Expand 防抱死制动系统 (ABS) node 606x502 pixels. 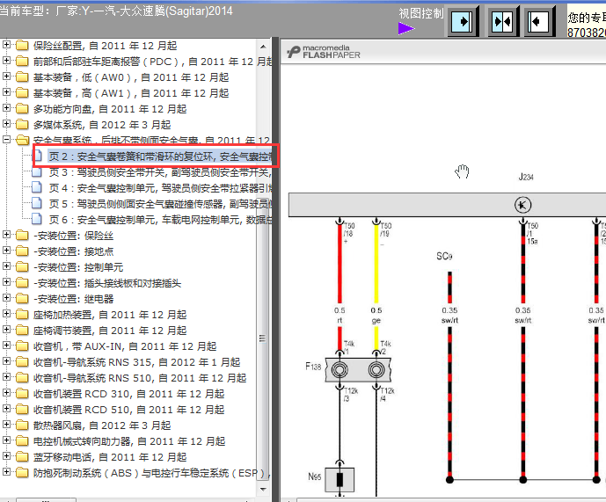click(x=6, y=472)
